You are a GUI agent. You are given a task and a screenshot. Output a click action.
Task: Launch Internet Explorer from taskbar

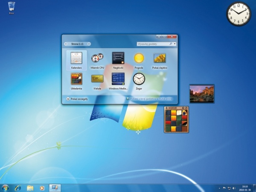(x=18, y=188)
